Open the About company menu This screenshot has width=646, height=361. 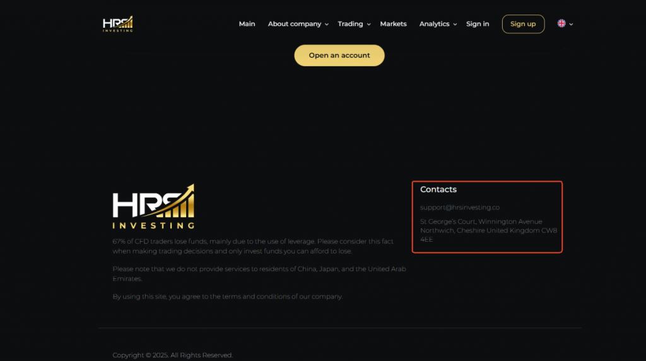[295, 24]
